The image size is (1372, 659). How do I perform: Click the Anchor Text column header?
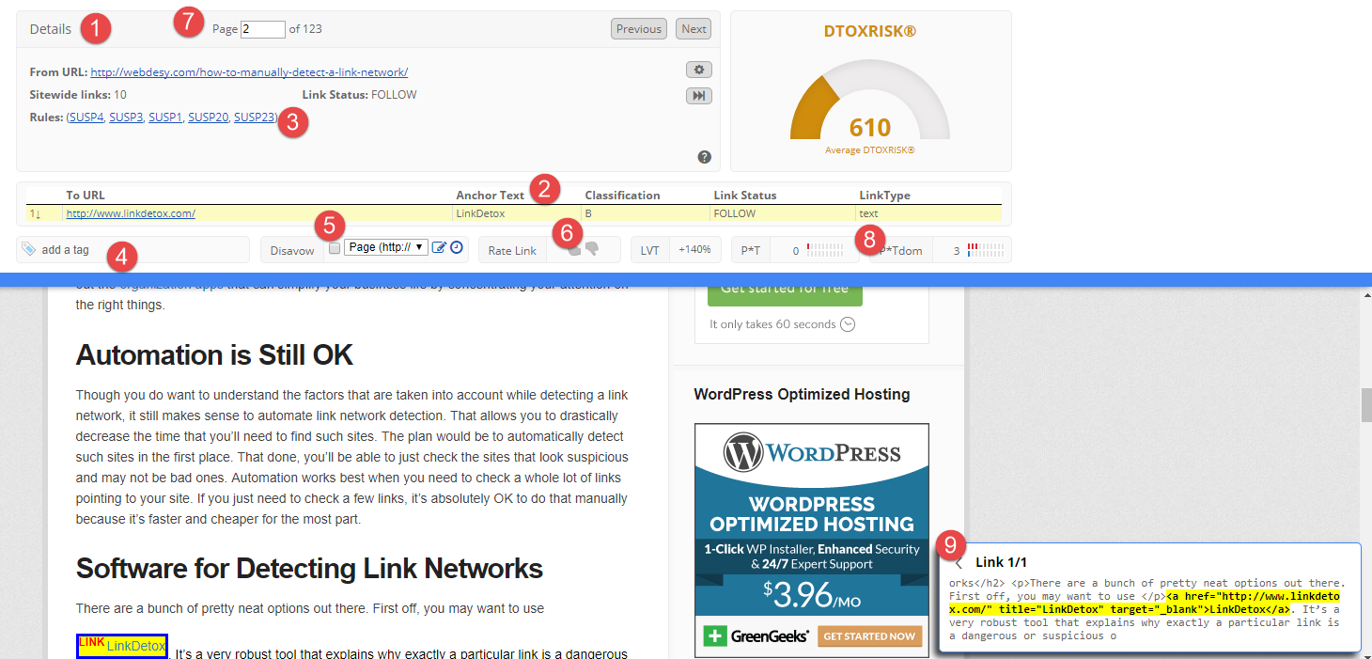[490, 196]
